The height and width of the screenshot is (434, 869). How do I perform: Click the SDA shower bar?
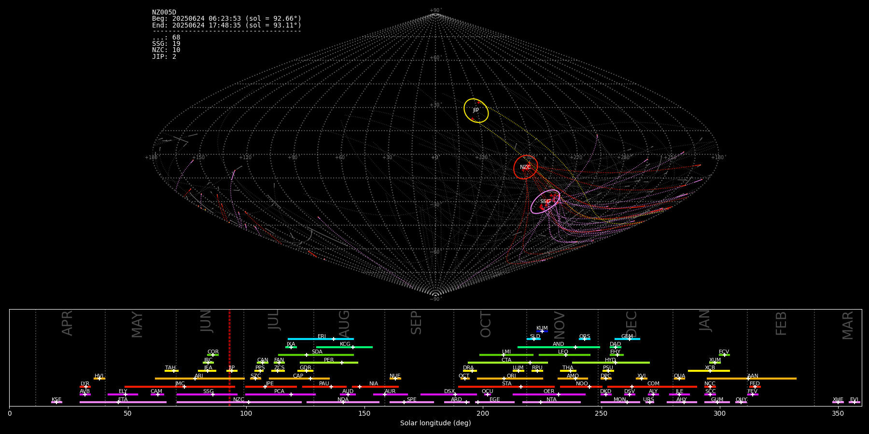316,355
